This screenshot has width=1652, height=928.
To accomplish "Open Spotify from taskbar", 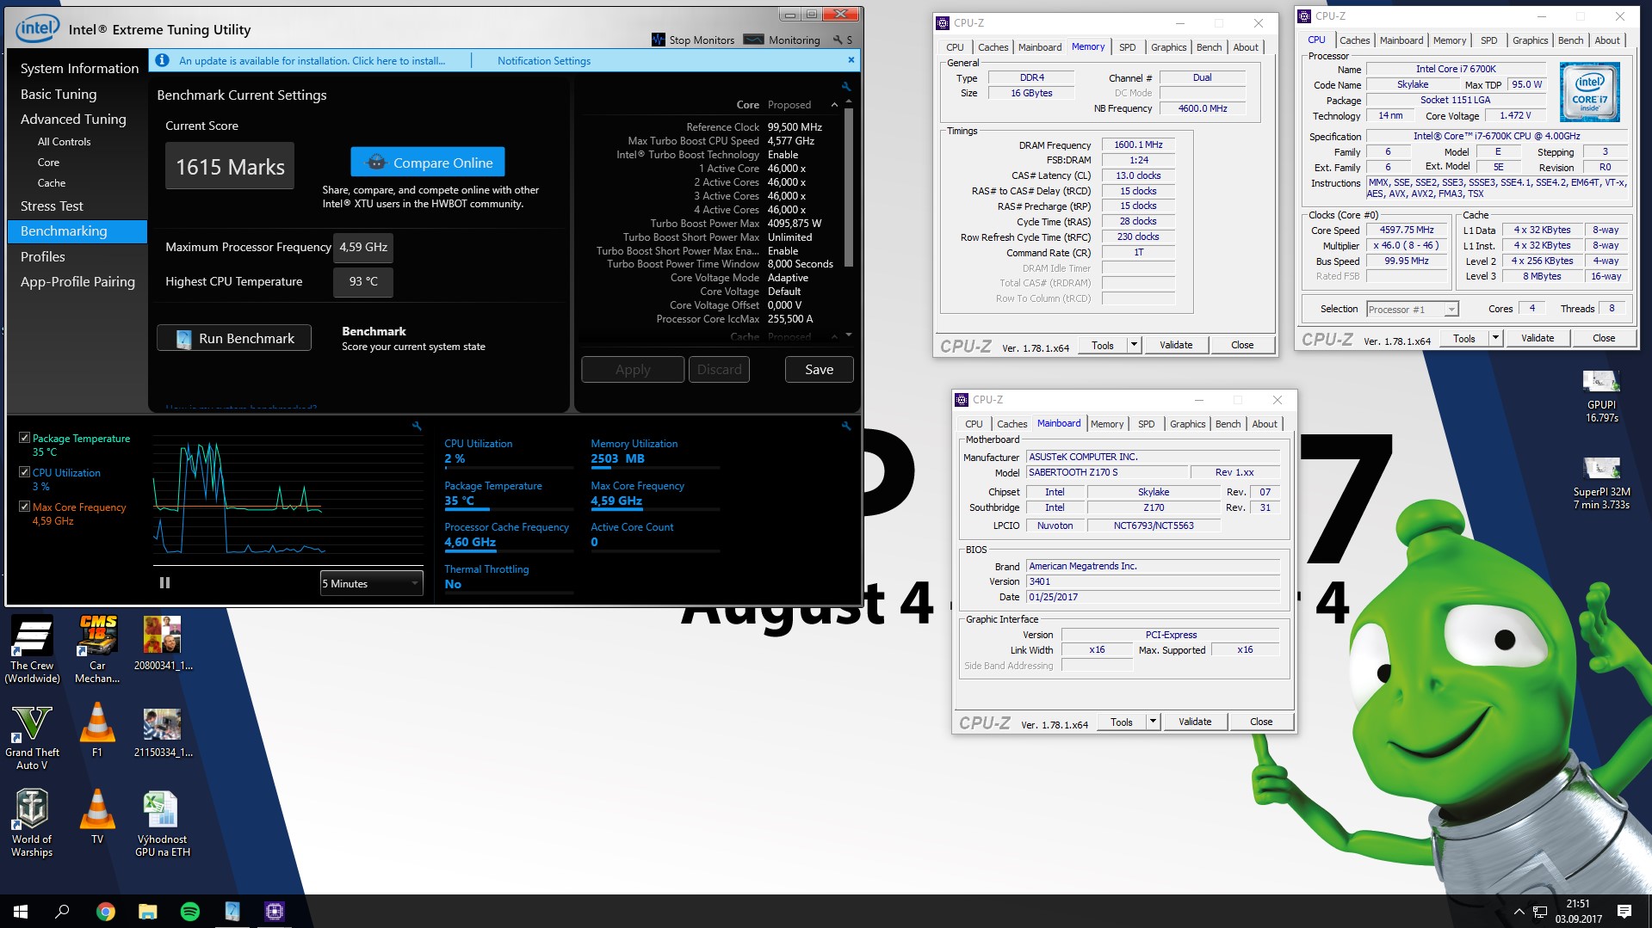I will pyautogui.click(x=189, y=912).
